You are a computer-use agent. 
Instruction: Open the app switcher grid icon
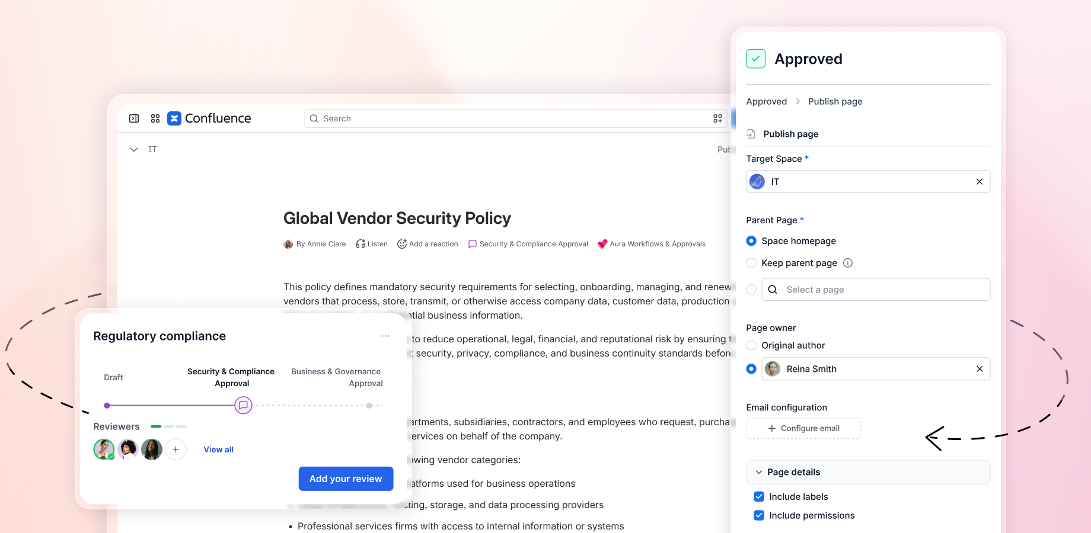tap(155, 118)
